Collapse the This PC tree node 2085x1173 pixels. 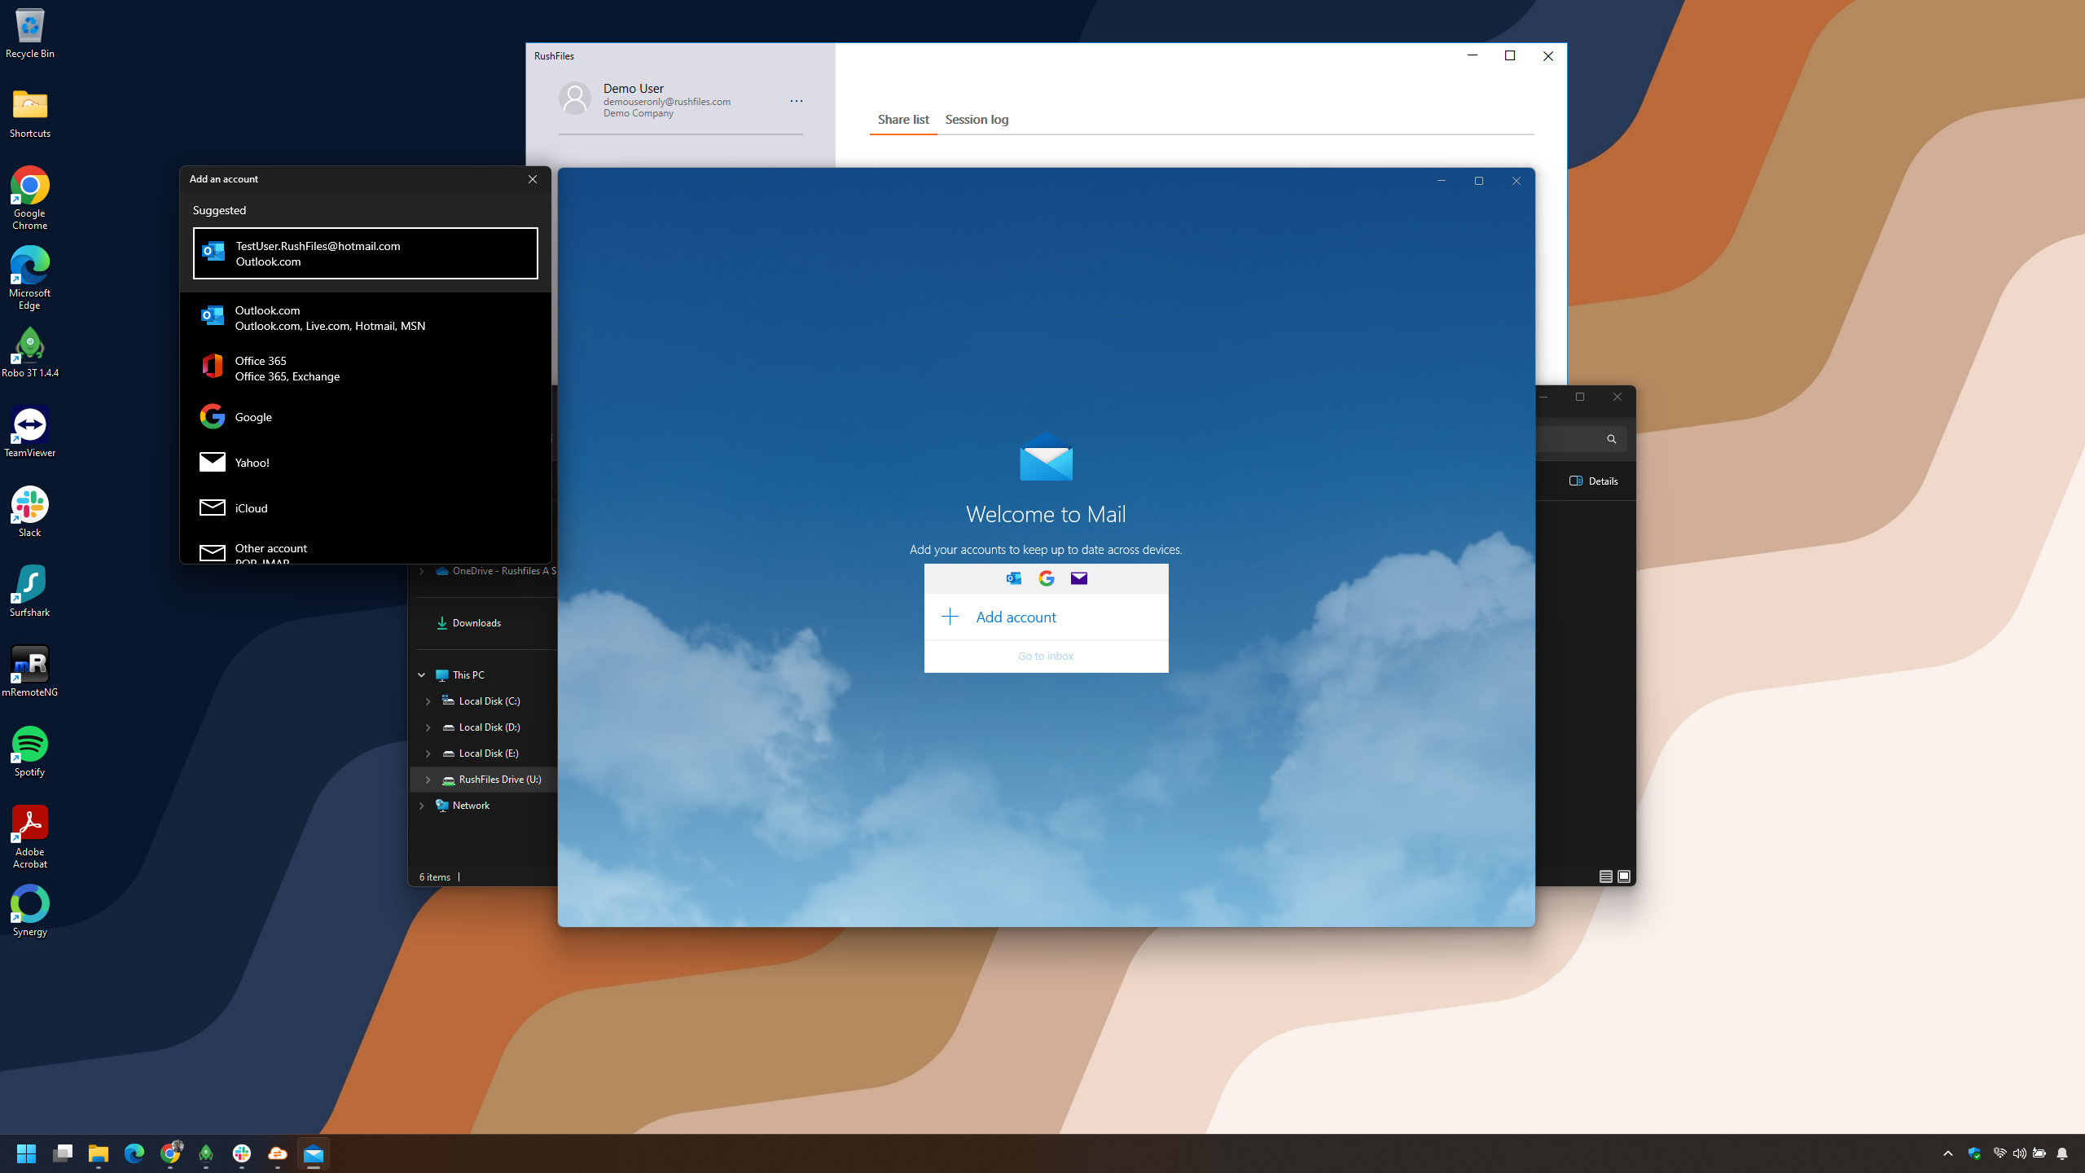(422, 675)
